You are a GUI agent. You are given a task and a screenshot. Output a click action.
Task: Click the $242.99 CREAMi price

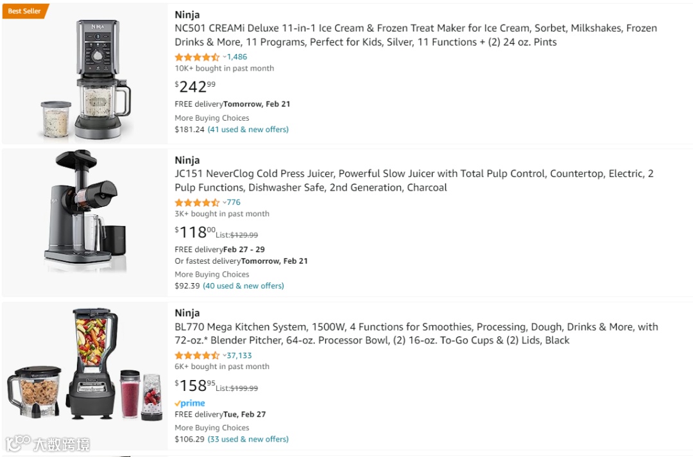pyautogui.click(x=195, y=87)
